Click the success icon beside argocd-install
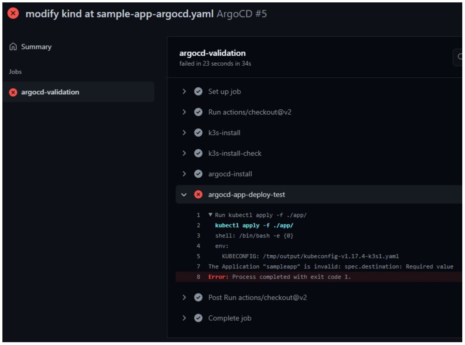This screenshot has height=345, width=465. [x=198, y=174]
